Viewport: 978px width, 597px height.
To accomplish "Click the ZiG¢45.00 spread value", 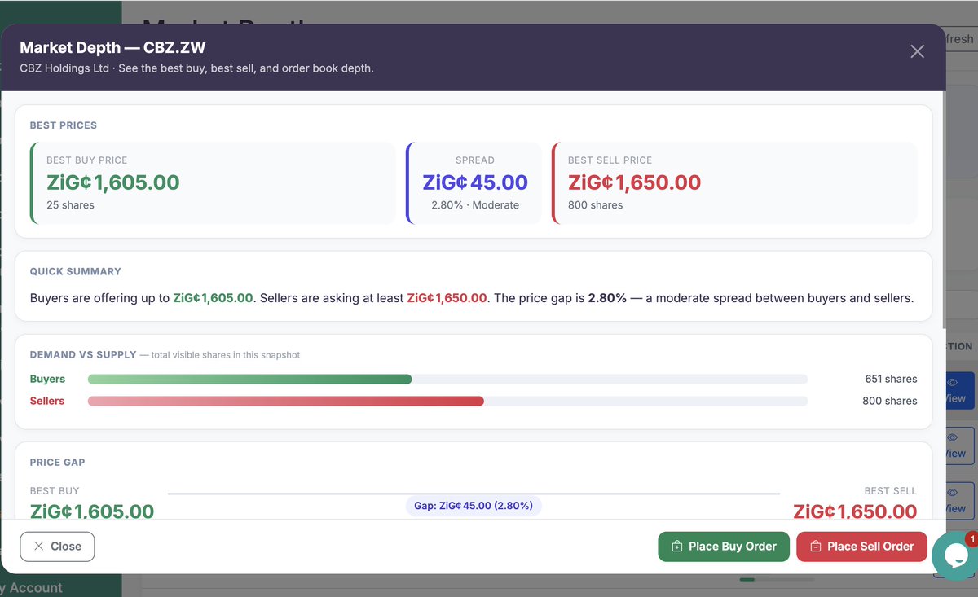I will 475,182.
